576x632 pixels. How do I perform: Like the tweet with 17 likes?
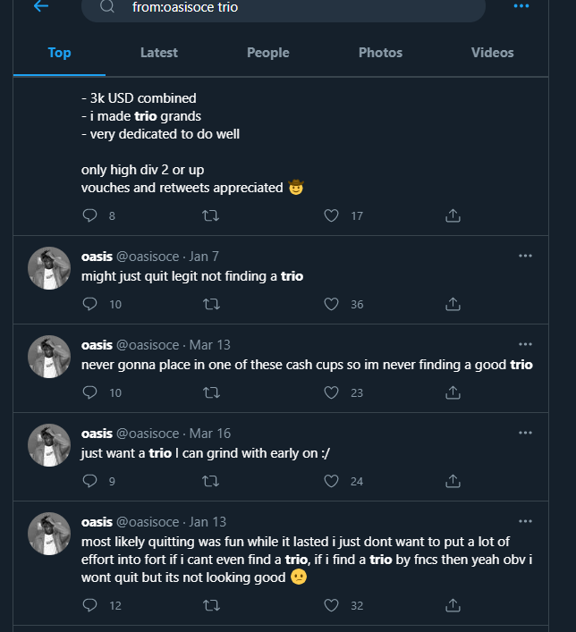332,215
